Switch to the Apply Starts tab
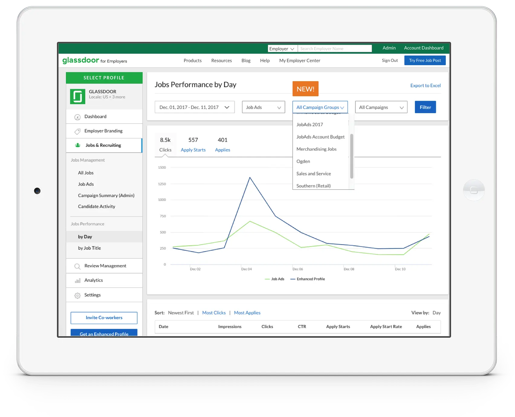515x417 pixels. click(x=193, y=145)
